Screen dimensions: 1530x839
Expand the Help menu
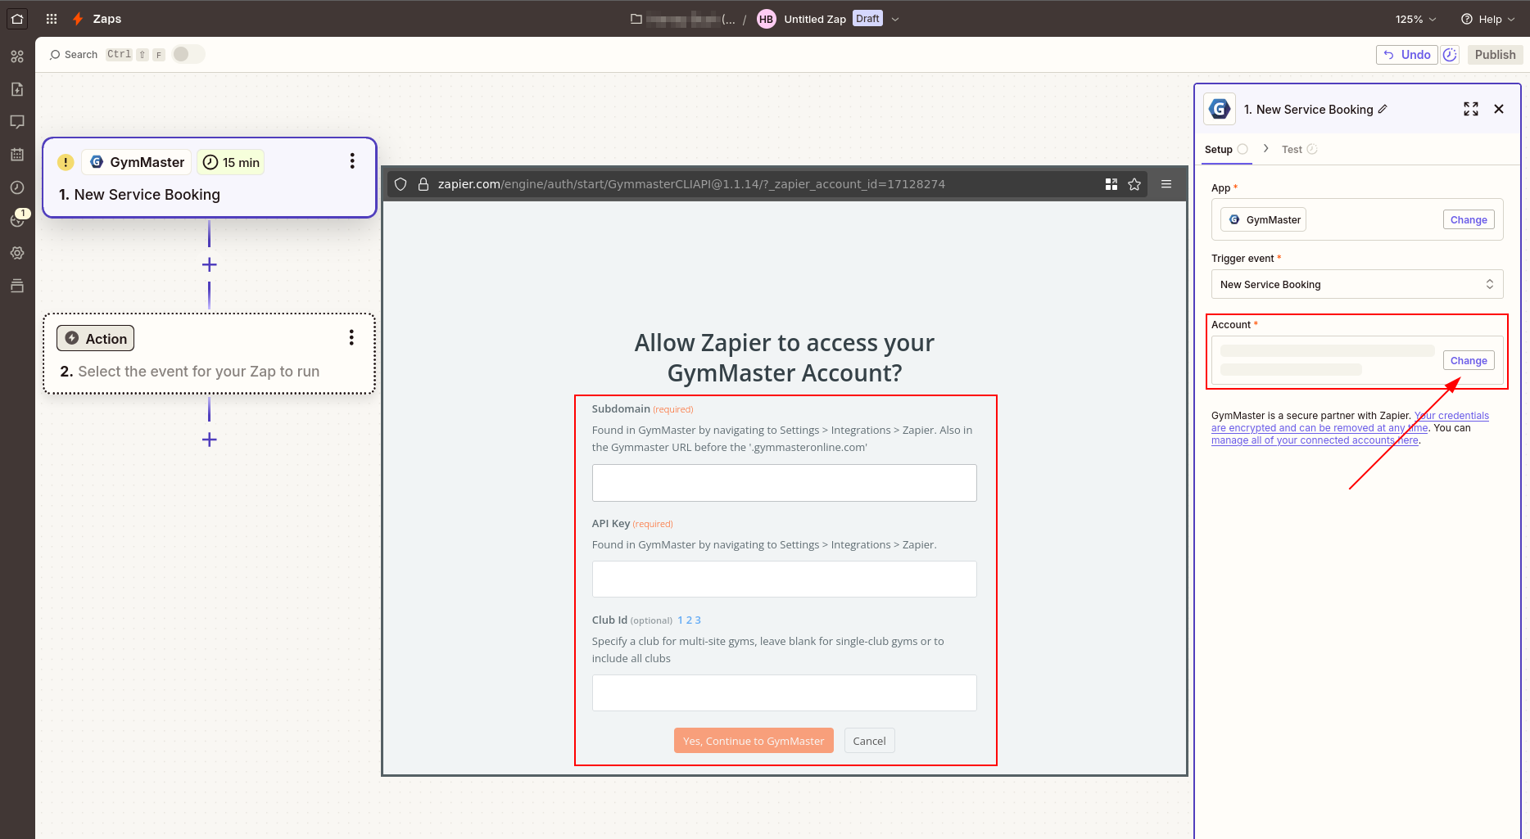pyautogui.click(x=1487, y=19)
